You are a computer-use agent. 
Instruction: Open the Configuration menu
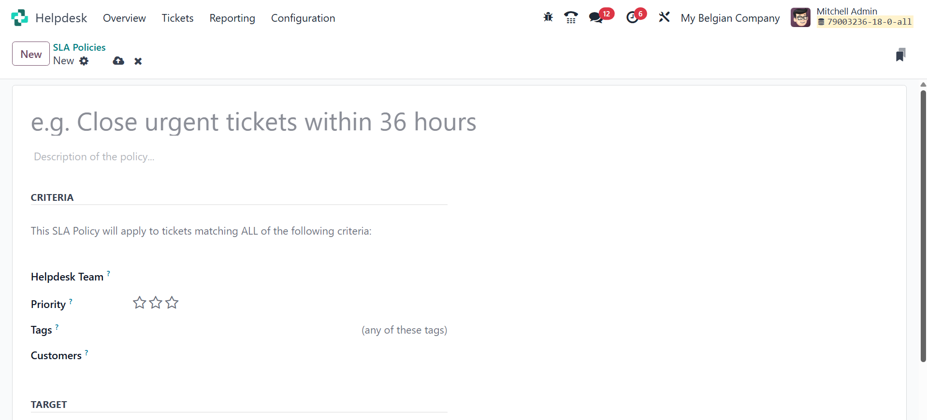click(303, 18)
